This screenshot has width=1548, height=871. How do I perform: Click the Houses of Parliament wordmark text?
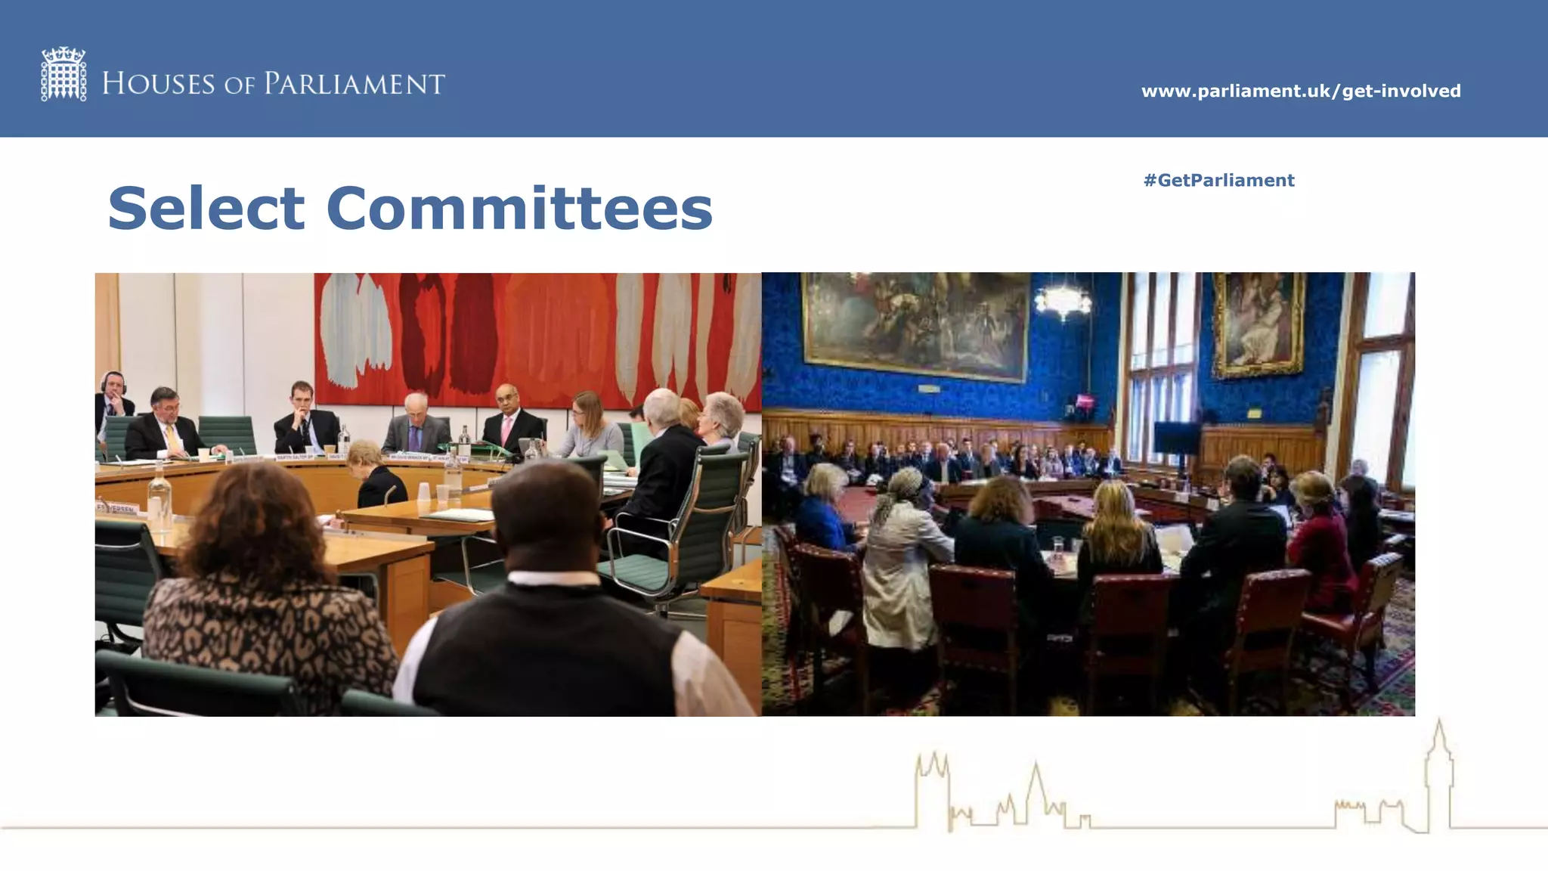point(273,83)
